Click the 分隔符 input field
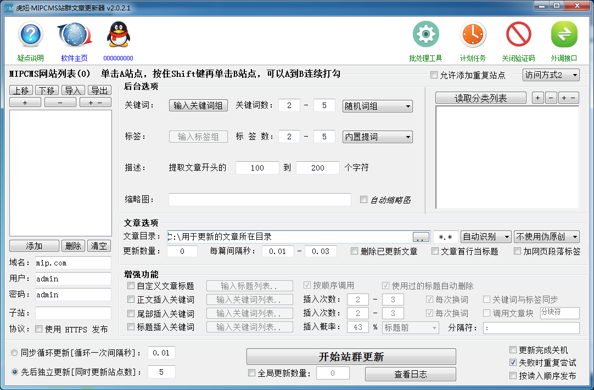The image size is (594, 390). tap(531, 327)
